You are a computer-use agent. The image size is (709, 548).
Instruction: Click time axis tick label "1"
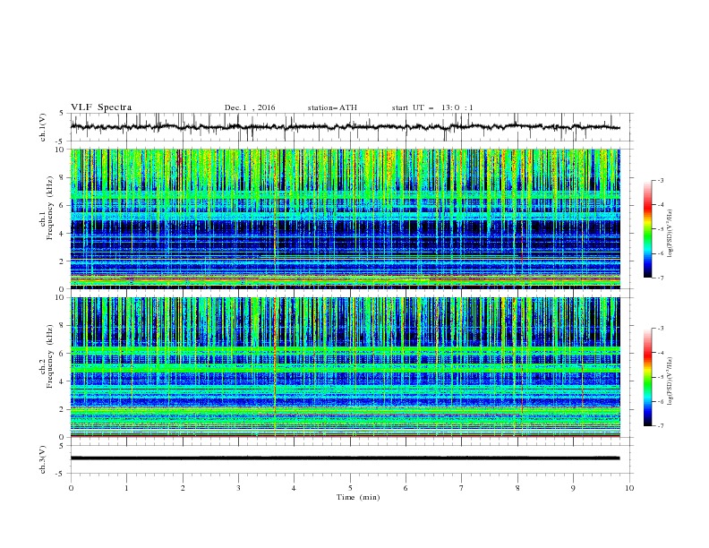(x=126, y=488)
